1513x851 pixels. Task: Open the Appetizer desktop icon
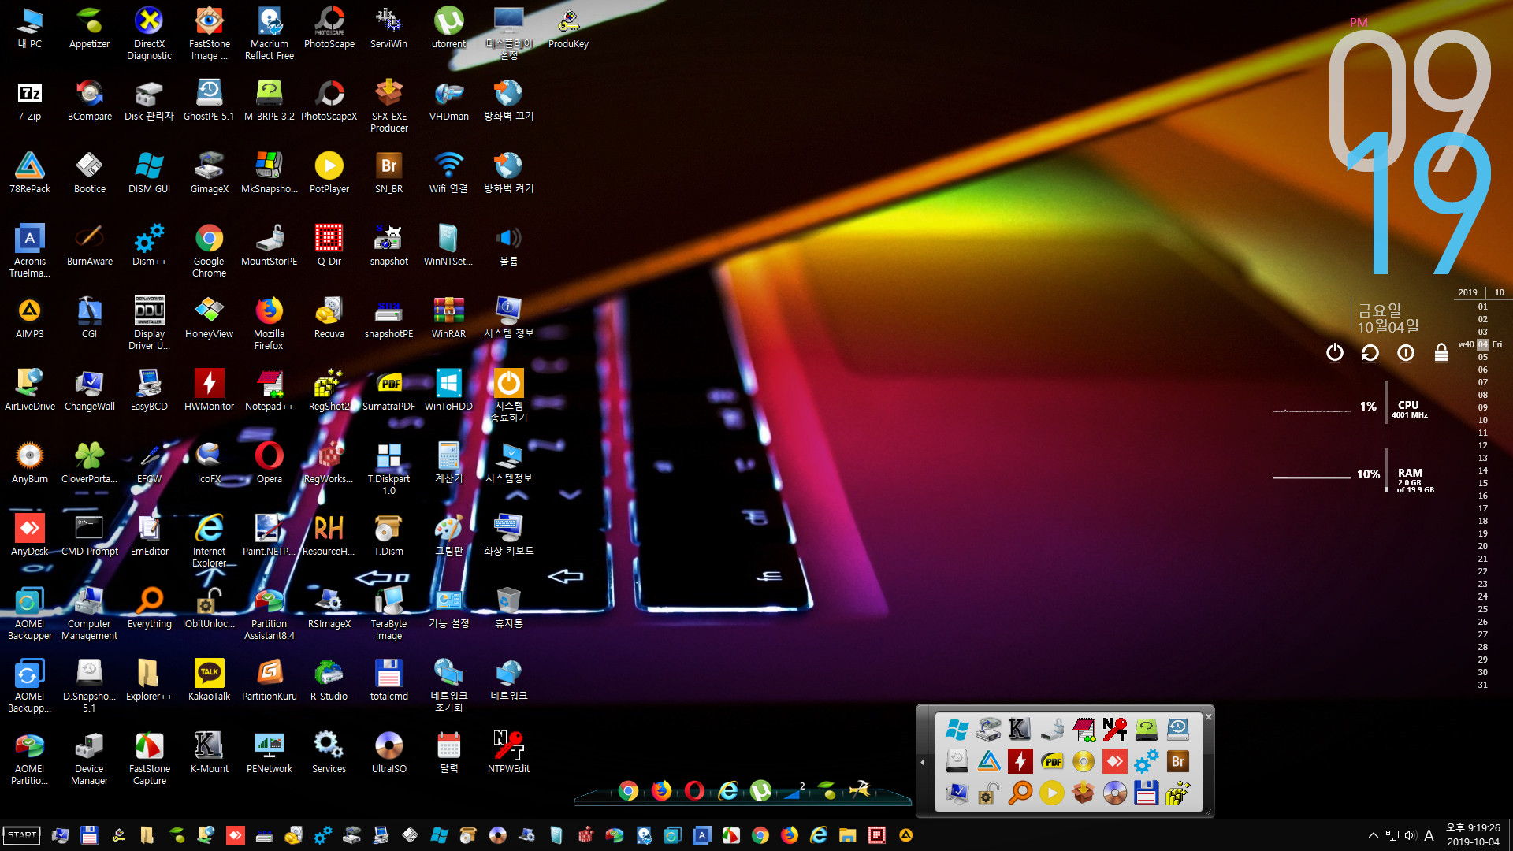click(x=89, y=28)
